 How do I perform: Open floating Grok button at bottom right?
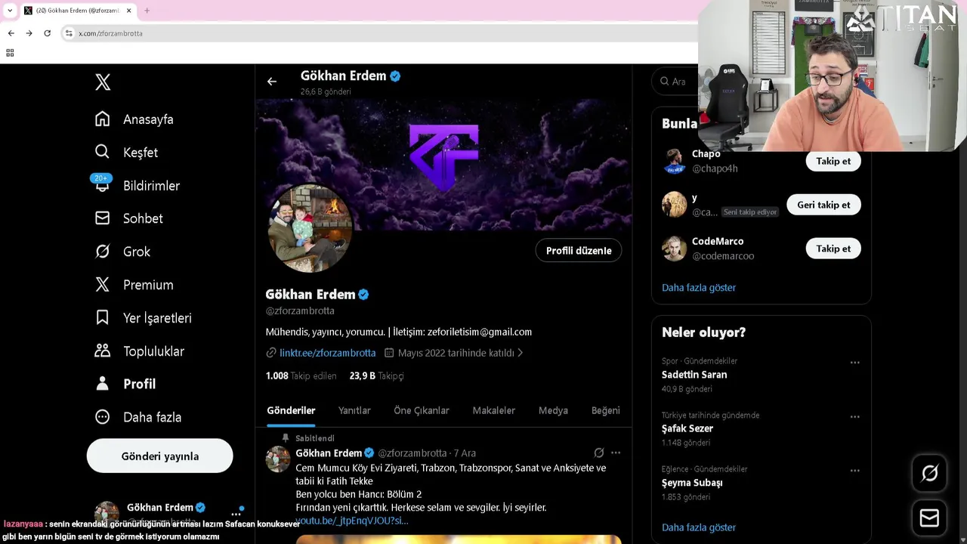point(929,474)
